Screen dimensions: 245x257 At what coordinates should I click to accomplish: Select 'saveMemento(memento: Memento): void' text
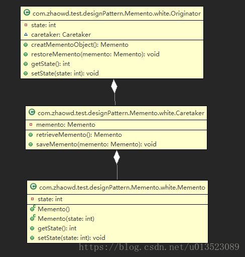click(96, 144)
